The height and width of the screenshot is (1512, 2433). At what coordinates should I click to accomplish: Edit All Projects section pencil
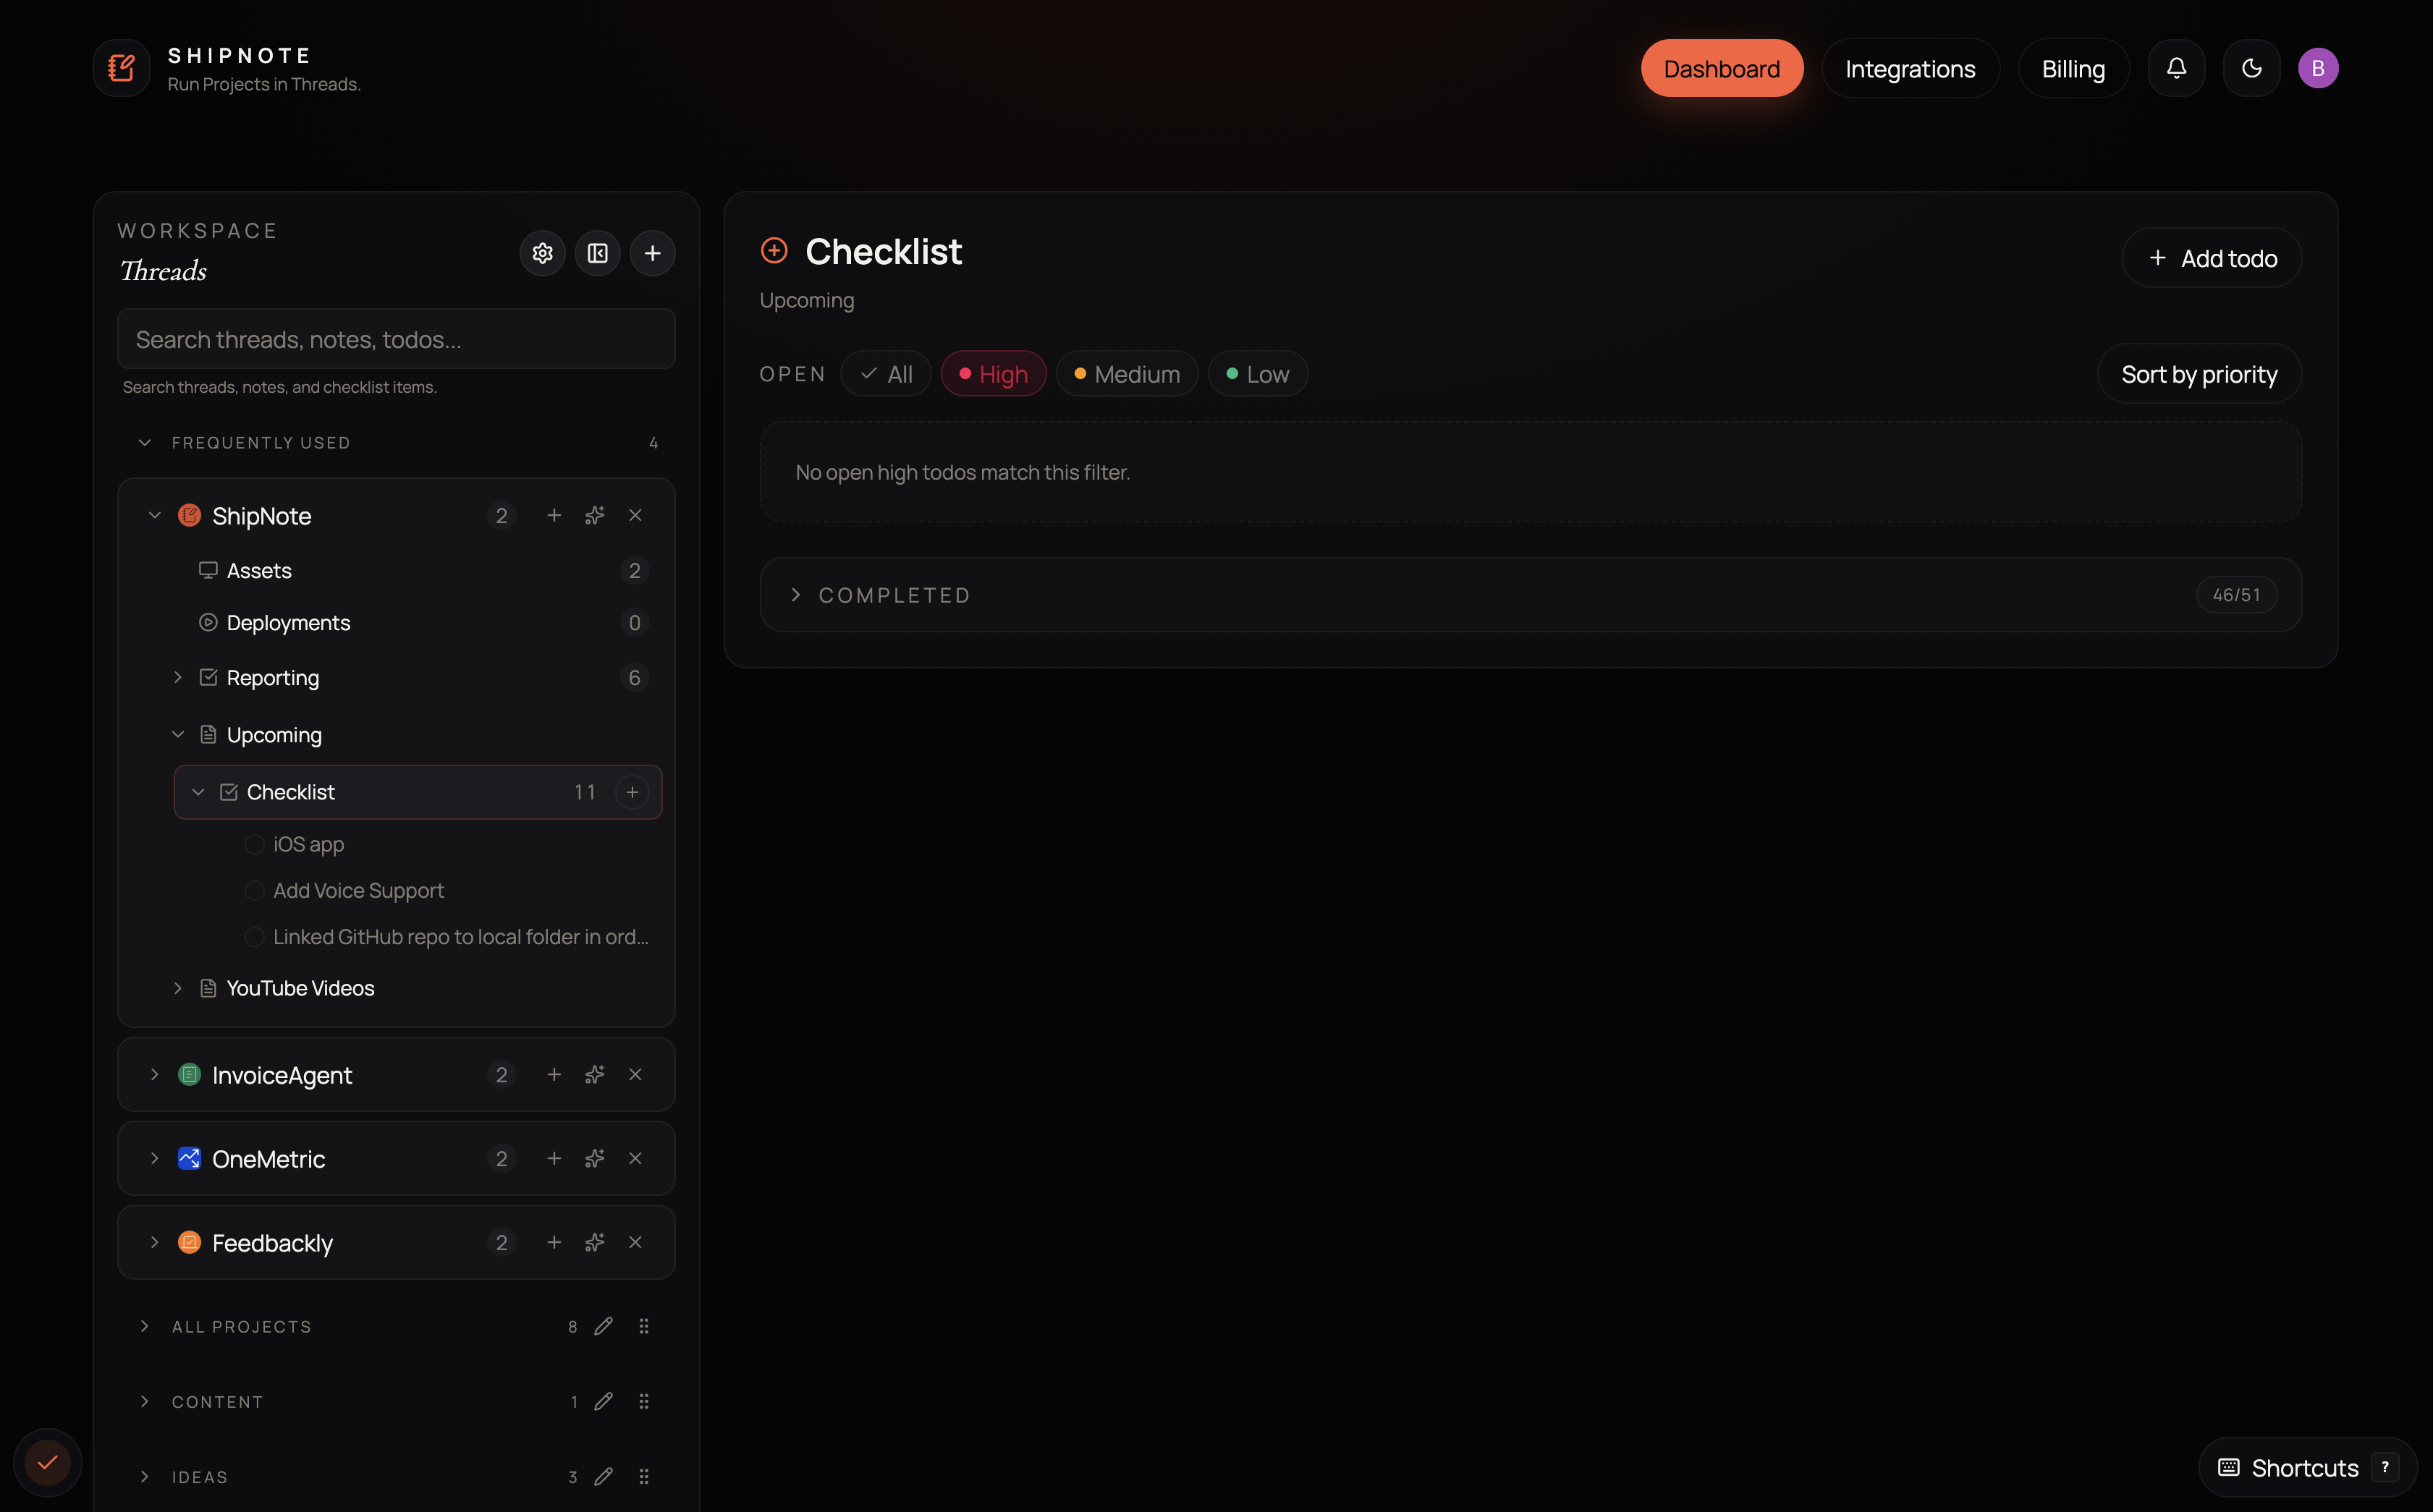tap(603, 1326)
